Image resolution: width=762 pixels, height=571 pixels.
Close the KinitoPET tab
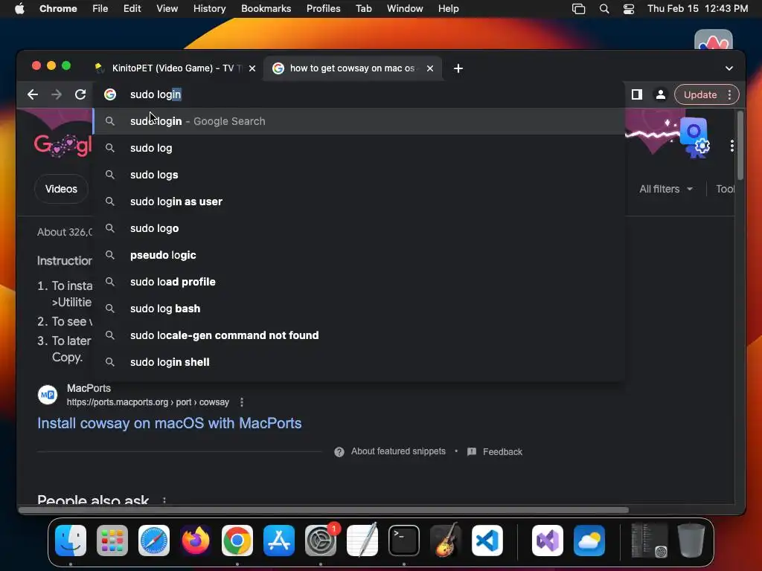(252, 68)
